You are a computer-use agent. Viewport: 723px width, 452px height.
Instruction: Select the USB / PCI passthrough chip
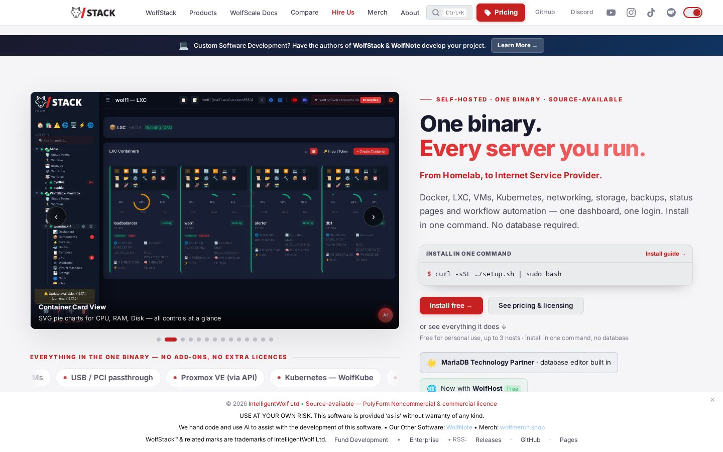(x=108, y=378)
